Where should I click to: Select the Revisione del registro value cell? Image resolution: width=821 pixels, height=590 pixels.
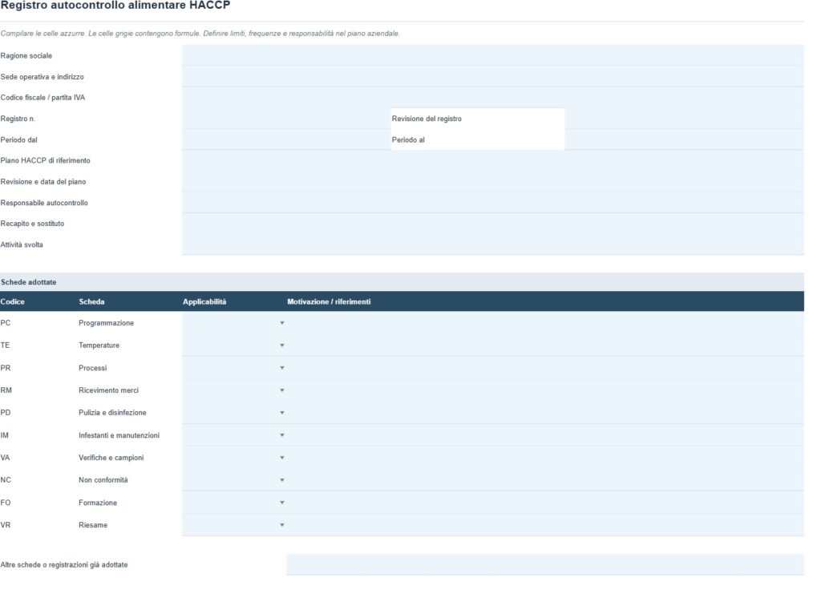tap(685, 119)
